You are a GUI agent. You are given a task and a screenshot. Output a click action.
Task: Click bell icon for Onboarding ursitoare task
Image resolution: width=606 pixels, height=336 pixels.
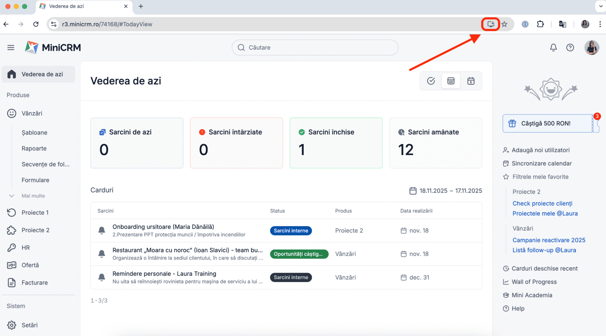[102, 231]
